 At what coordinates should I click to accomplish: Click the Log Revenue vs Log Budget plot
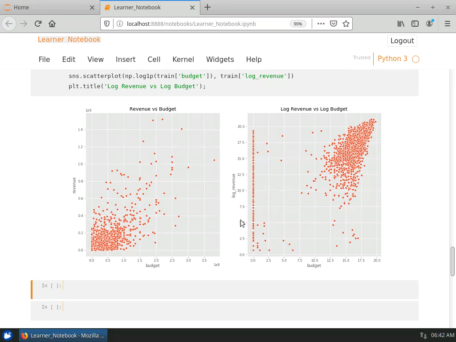pos(314,185)
